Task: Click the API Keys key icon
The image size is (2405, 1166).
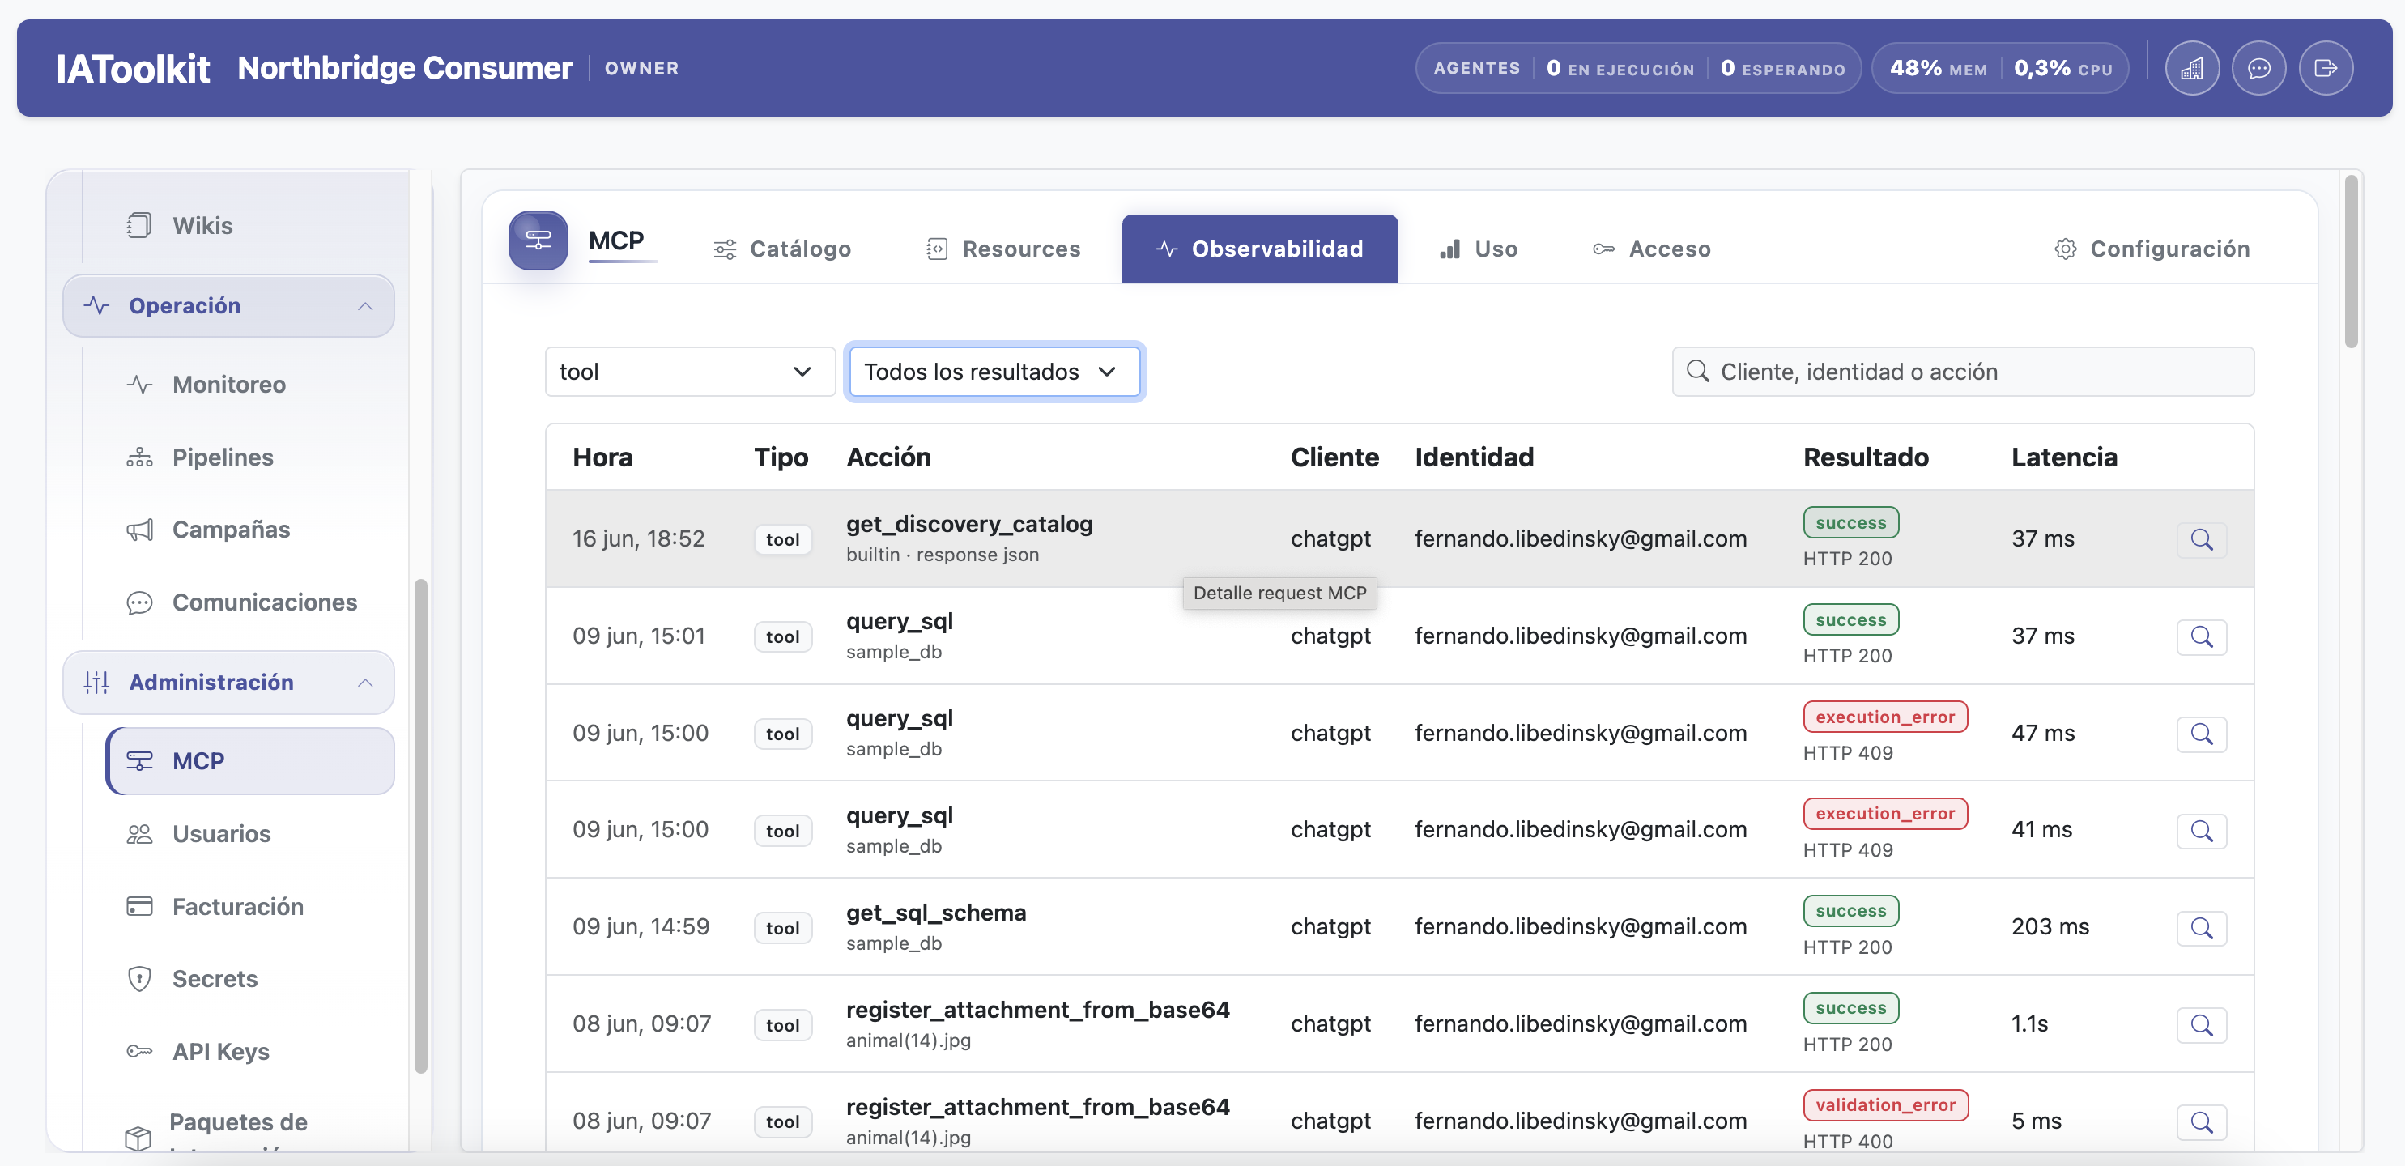Action: [139, 1051]
